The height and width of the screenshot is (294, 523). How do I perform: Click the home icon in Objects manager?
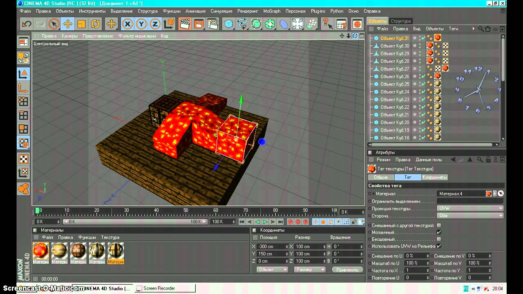[488, 29]
